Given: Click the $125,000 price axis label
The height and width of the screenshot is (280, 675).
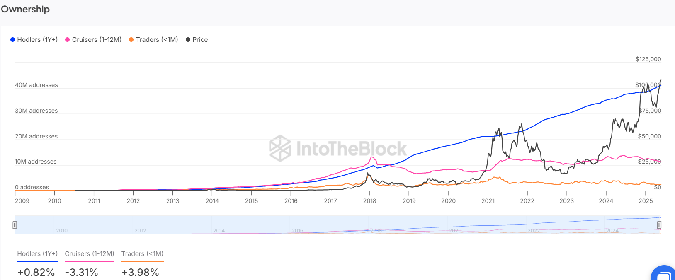Looking at the screenshot, I should 648,59.
